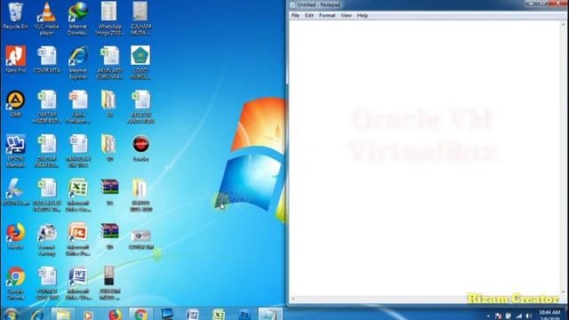Open the Format Factory desktop shortcut
Viewport: 569px width, 320px height.
tap(47, 239)
